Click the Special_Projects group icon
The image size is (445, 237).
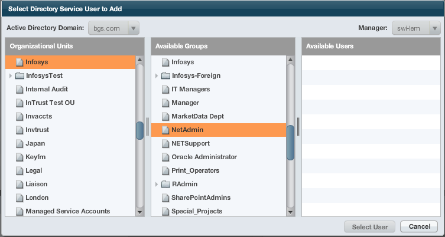tap(165, 212)
